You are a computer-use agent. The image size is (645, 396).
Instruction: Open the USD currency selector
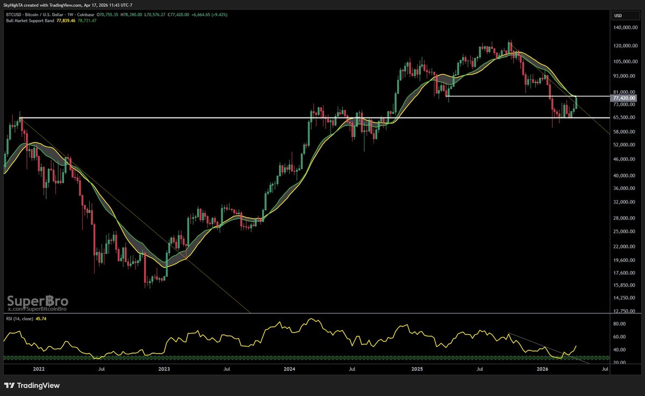(618, 15)
